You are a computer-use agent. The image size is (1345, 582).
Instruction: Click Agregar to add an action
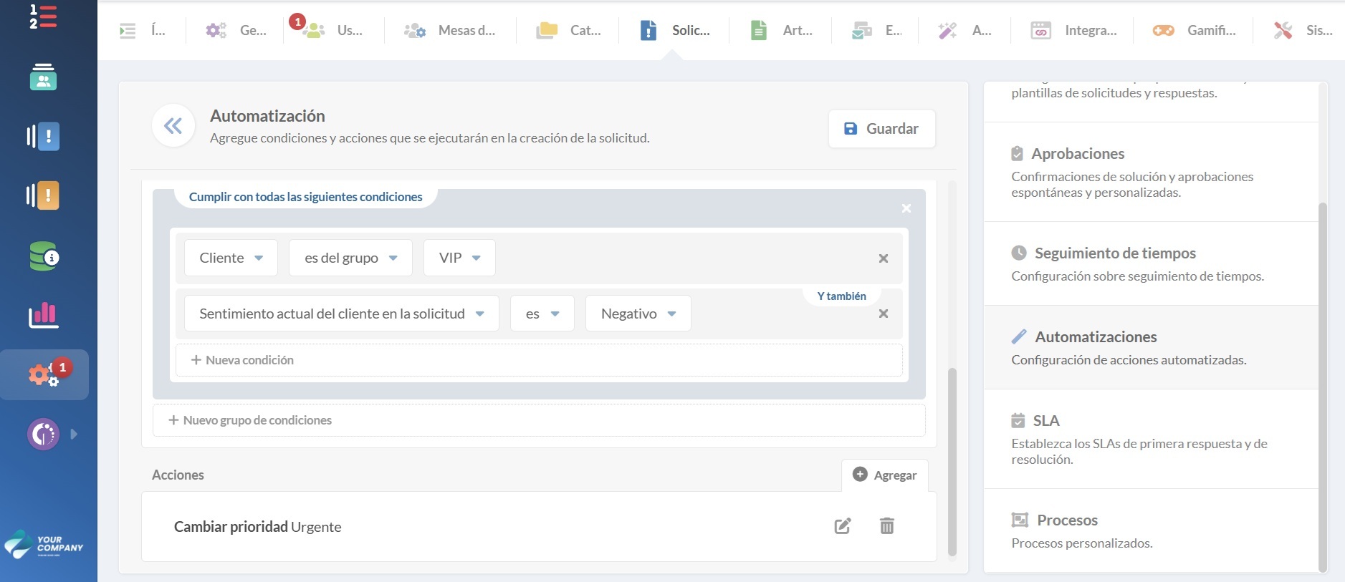[x=884, y=475]
